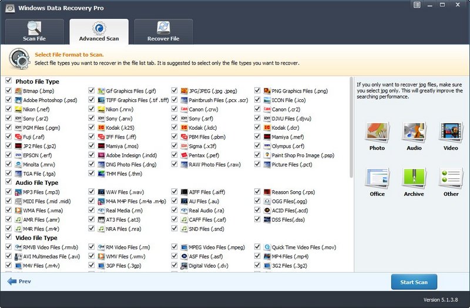Click the MP3 Files icon
This screenshot has height=308, width=470.
[x=18, y=192]
